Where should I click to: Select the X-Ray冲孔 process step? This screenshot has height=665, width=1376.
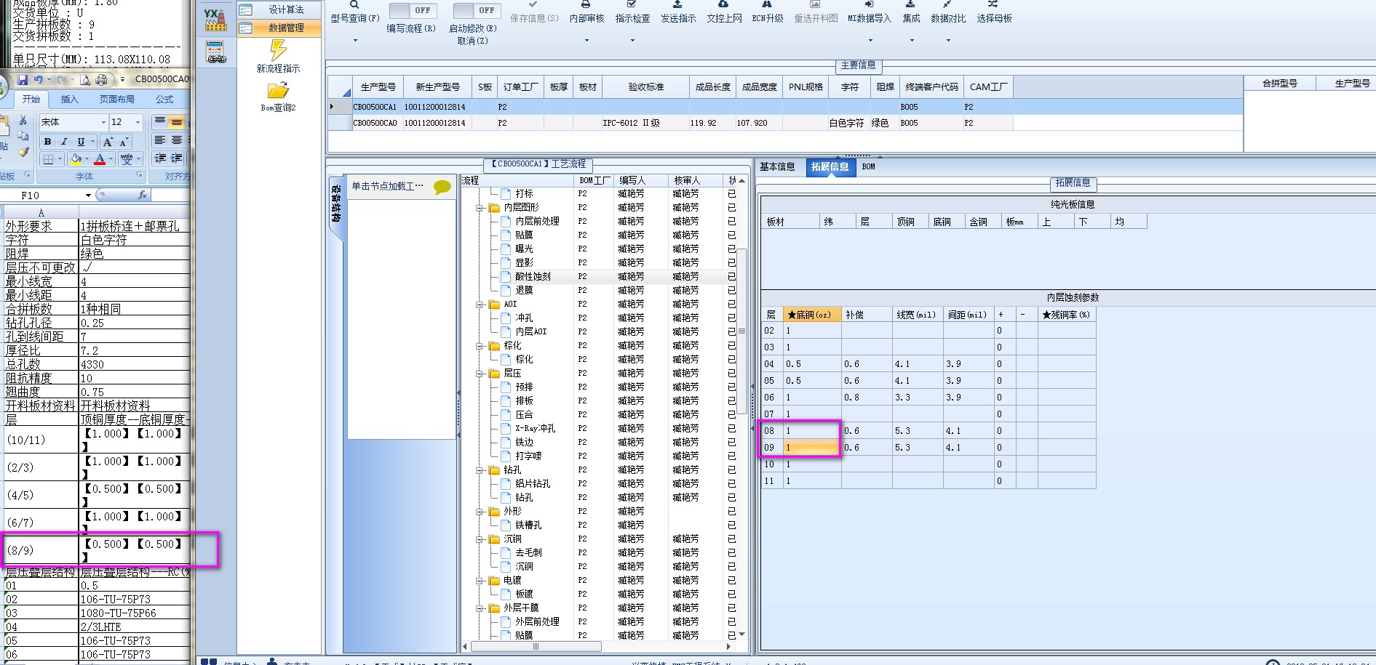[x=536, y=429]
